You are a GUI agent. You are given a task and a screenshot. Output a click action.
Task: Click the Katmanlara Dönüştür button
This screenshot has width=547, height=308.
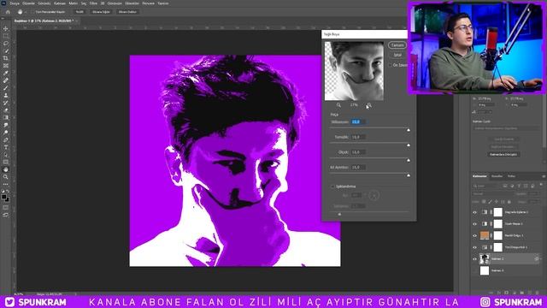[x=503, y=154]
